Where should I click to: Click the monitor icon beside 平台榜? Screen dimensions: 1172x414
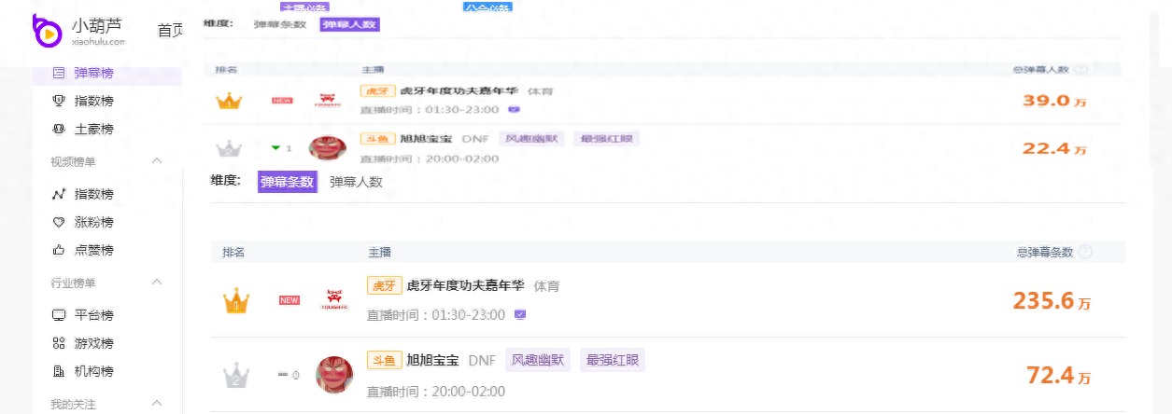[58, 315]
